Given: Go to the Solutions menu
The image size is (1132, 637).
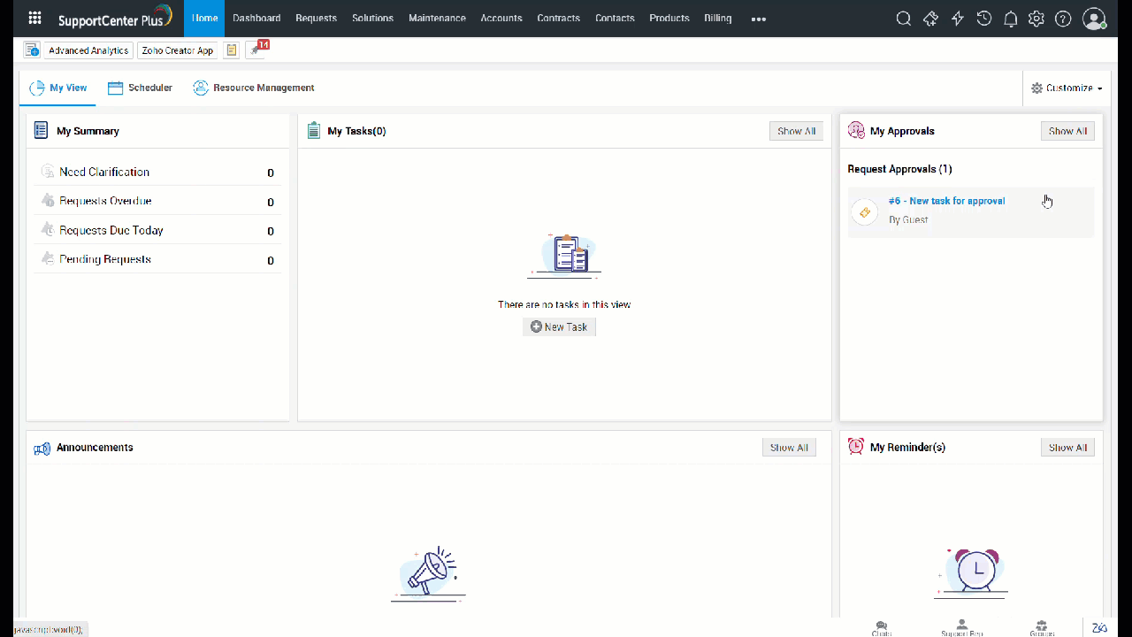Looking at the screenshot, I should [x=372, y=19].
